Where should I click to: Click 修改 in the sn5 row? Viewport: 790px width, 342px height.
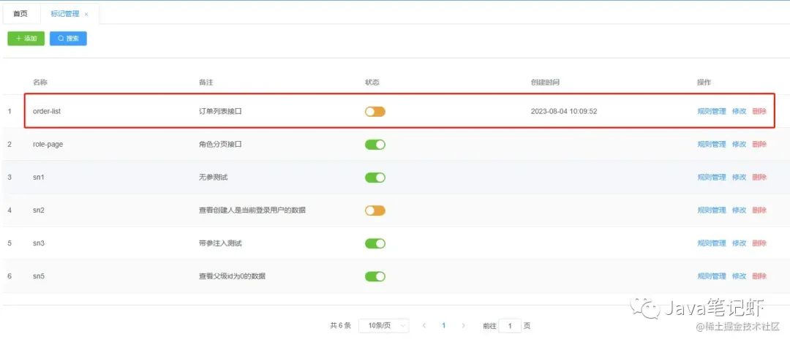coord(739,276)
